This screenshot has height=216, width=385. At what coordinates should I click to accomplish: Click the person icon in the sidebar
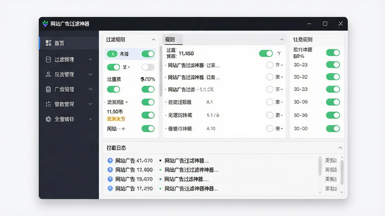(x=49, y=75)
